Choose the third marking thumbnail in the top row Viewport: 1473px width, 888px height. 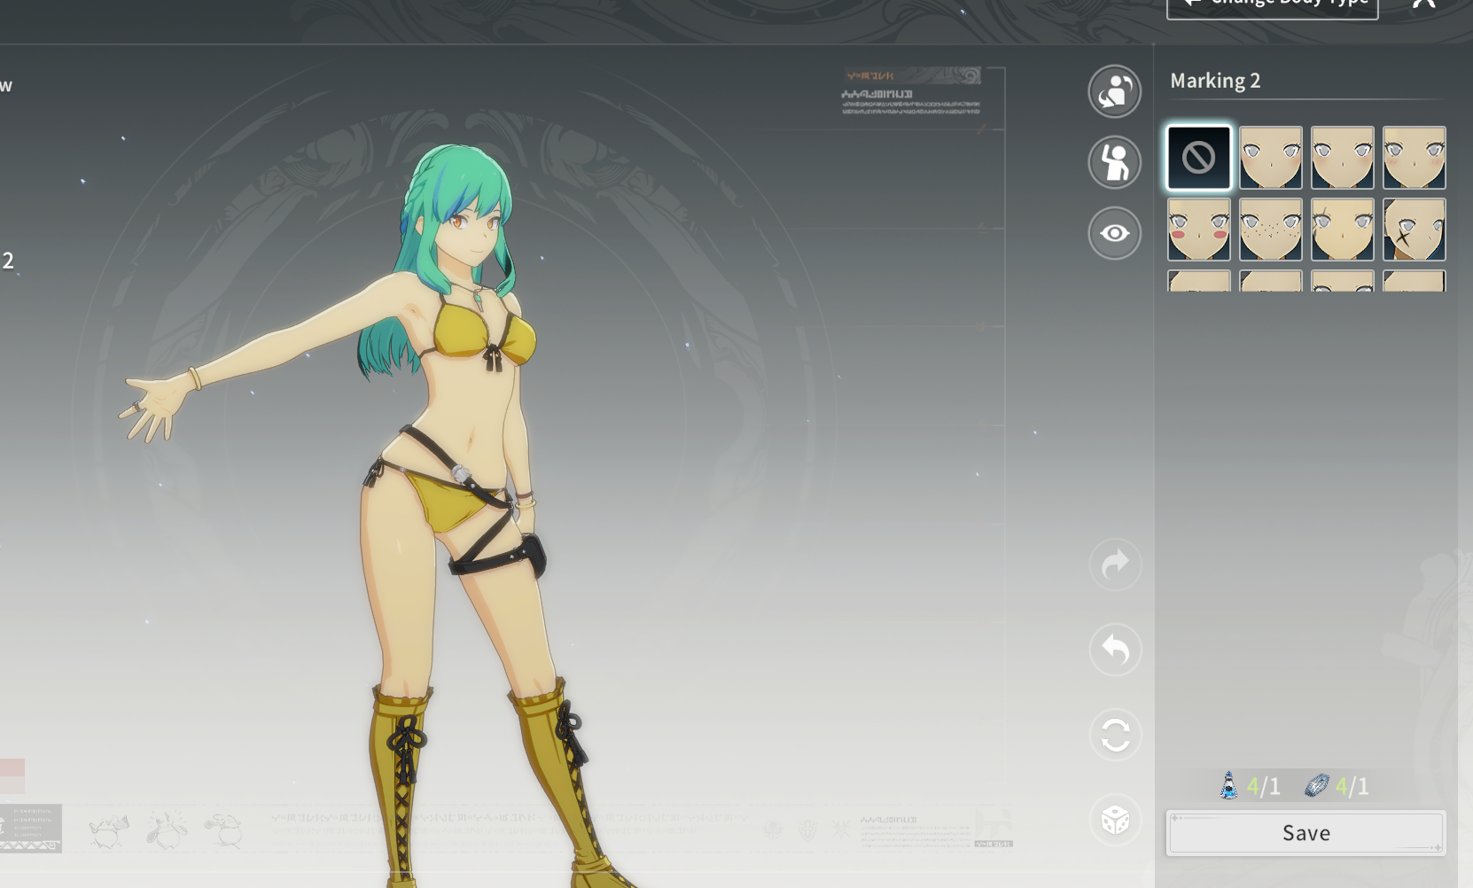click(1343, 158)
